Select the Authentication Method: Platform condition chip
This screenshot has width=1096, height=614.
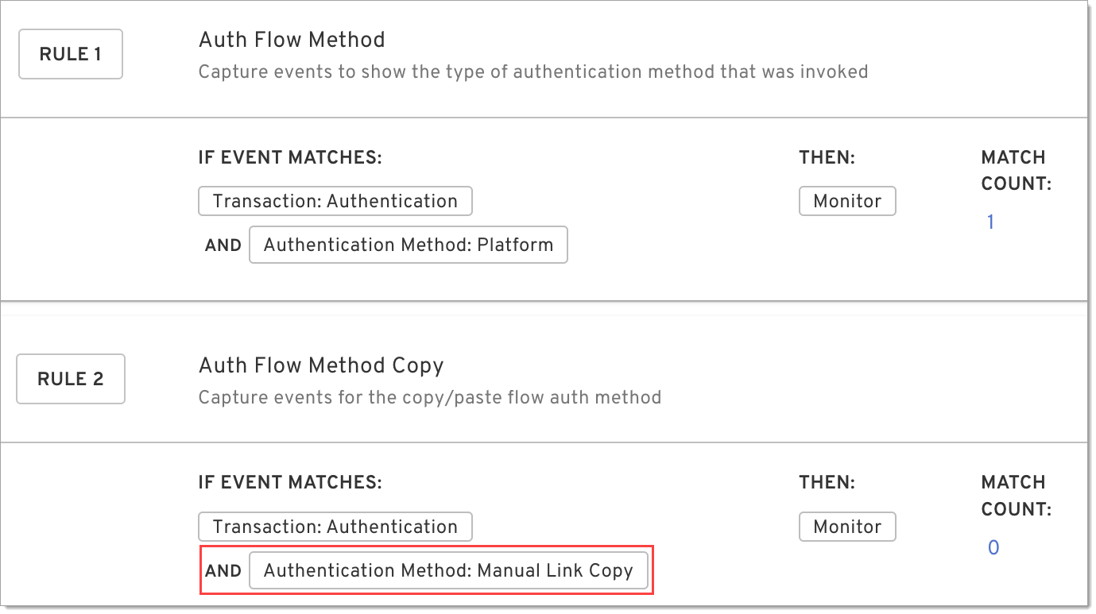tap(408, 245)
